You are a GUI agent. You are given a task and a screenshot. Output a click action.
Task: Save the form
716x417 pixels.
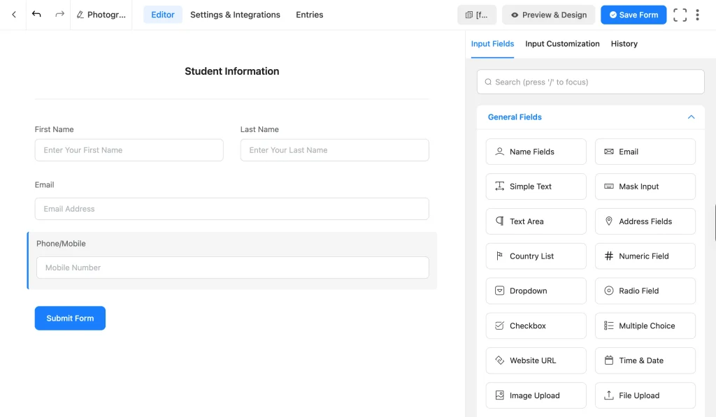pos(633,15)
